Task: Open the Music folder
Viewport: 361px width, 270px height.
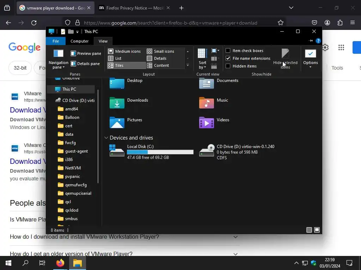Action: tap(214, 102)
